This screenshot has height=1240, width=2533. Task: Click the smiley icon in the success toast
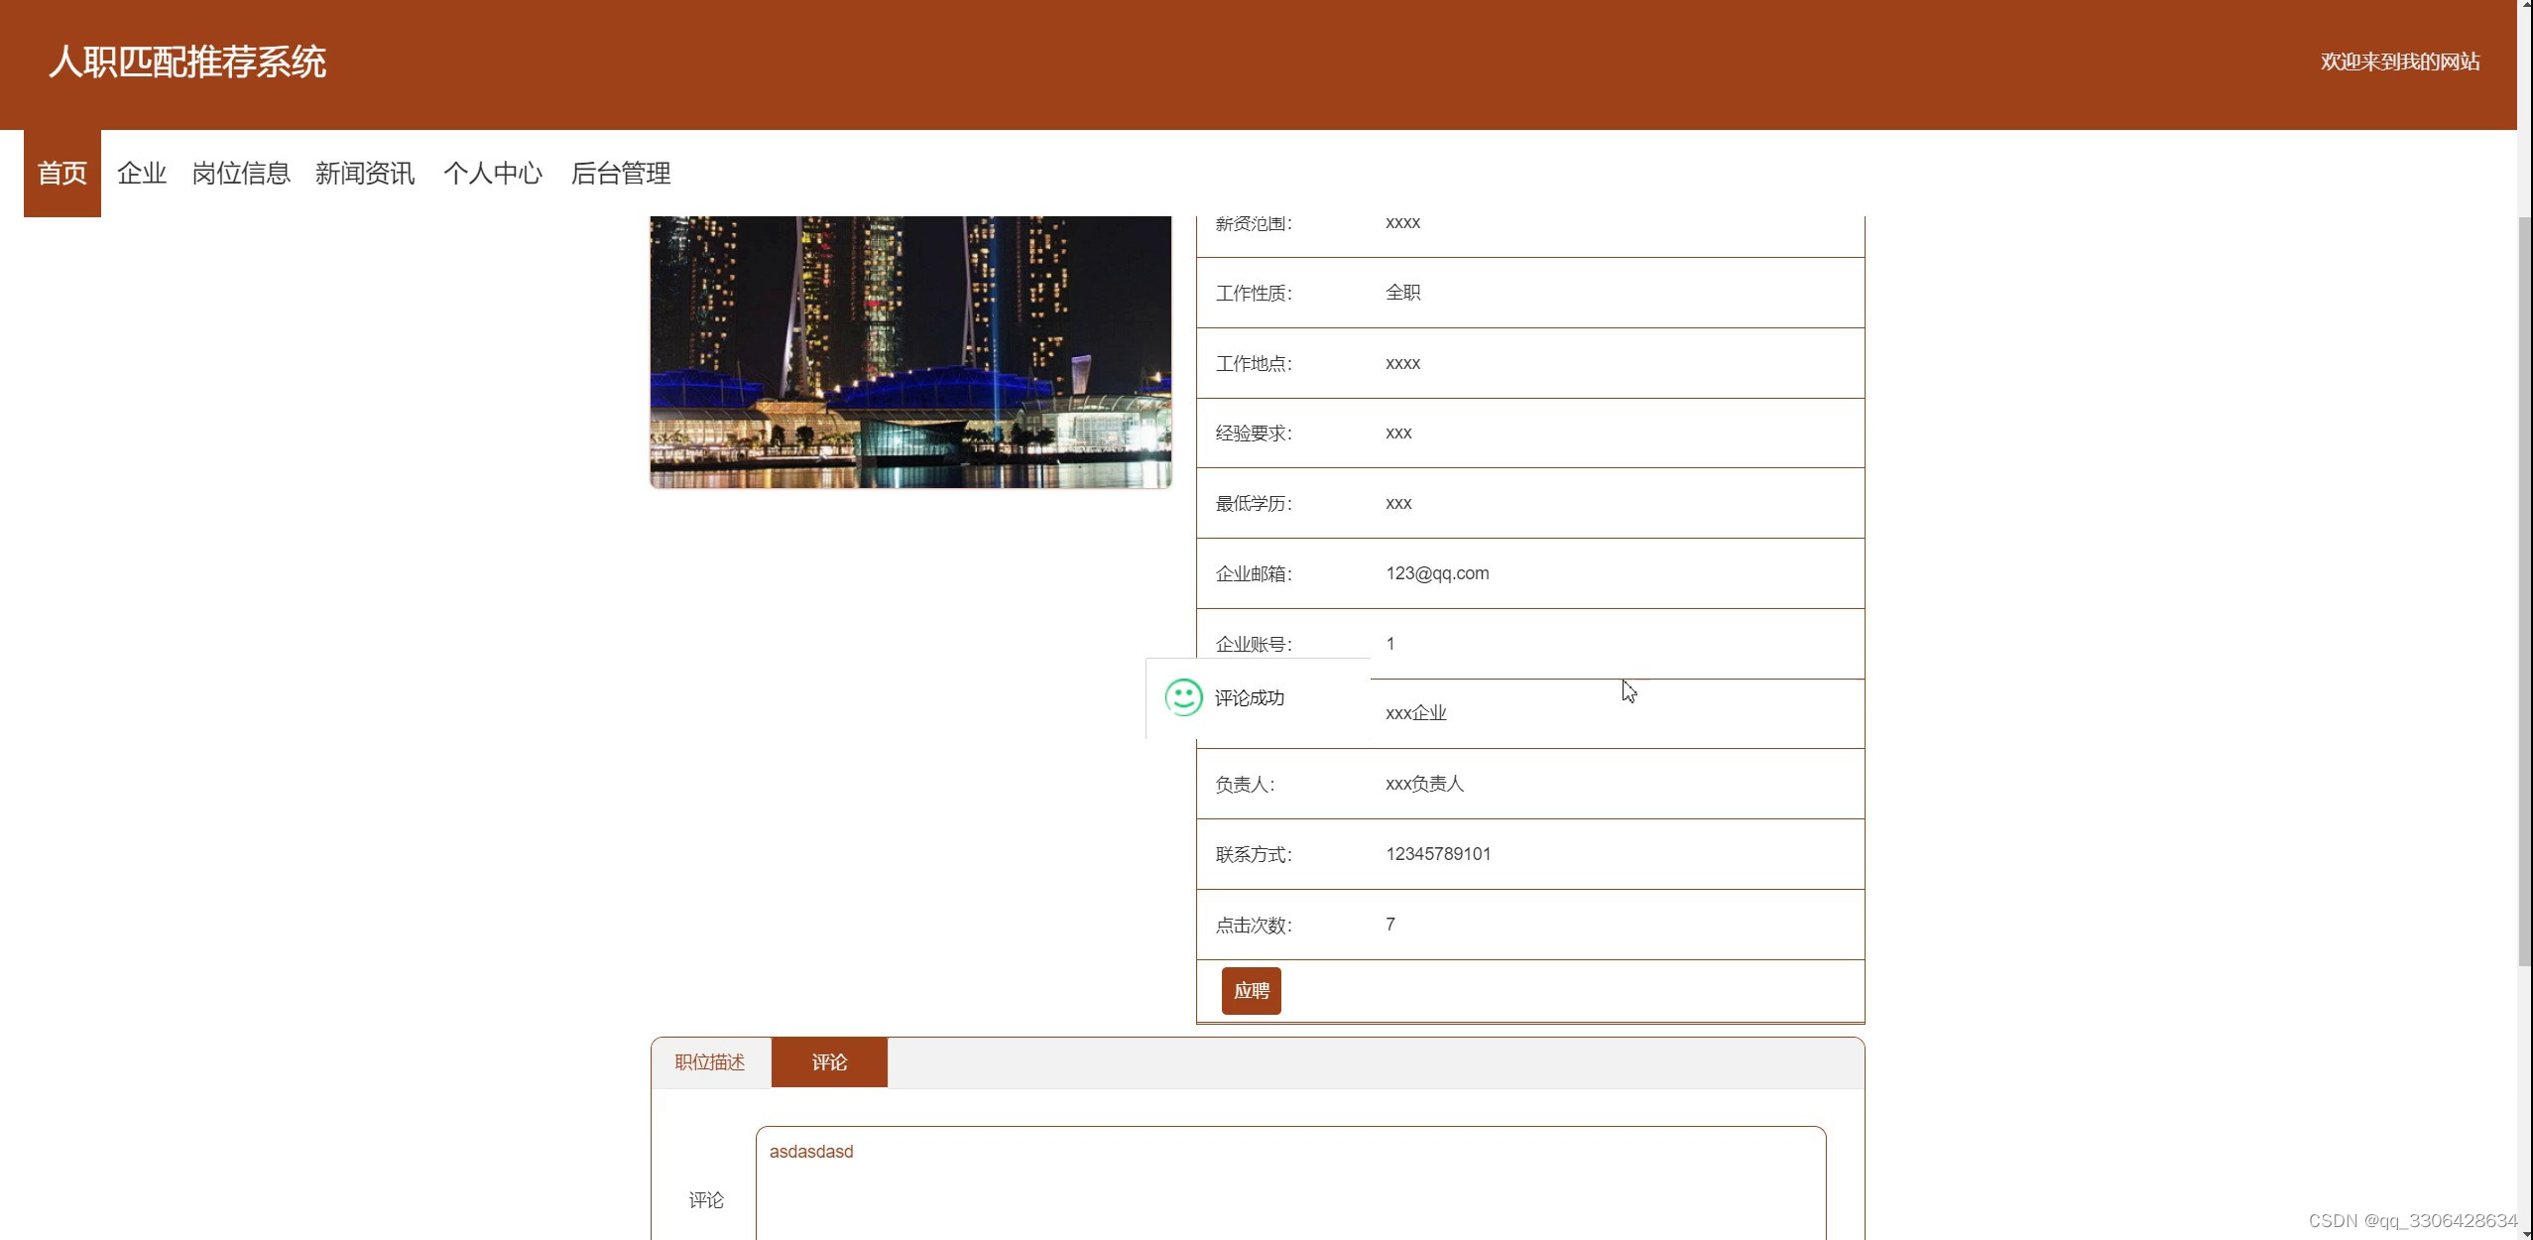(x=1182, y=697)
